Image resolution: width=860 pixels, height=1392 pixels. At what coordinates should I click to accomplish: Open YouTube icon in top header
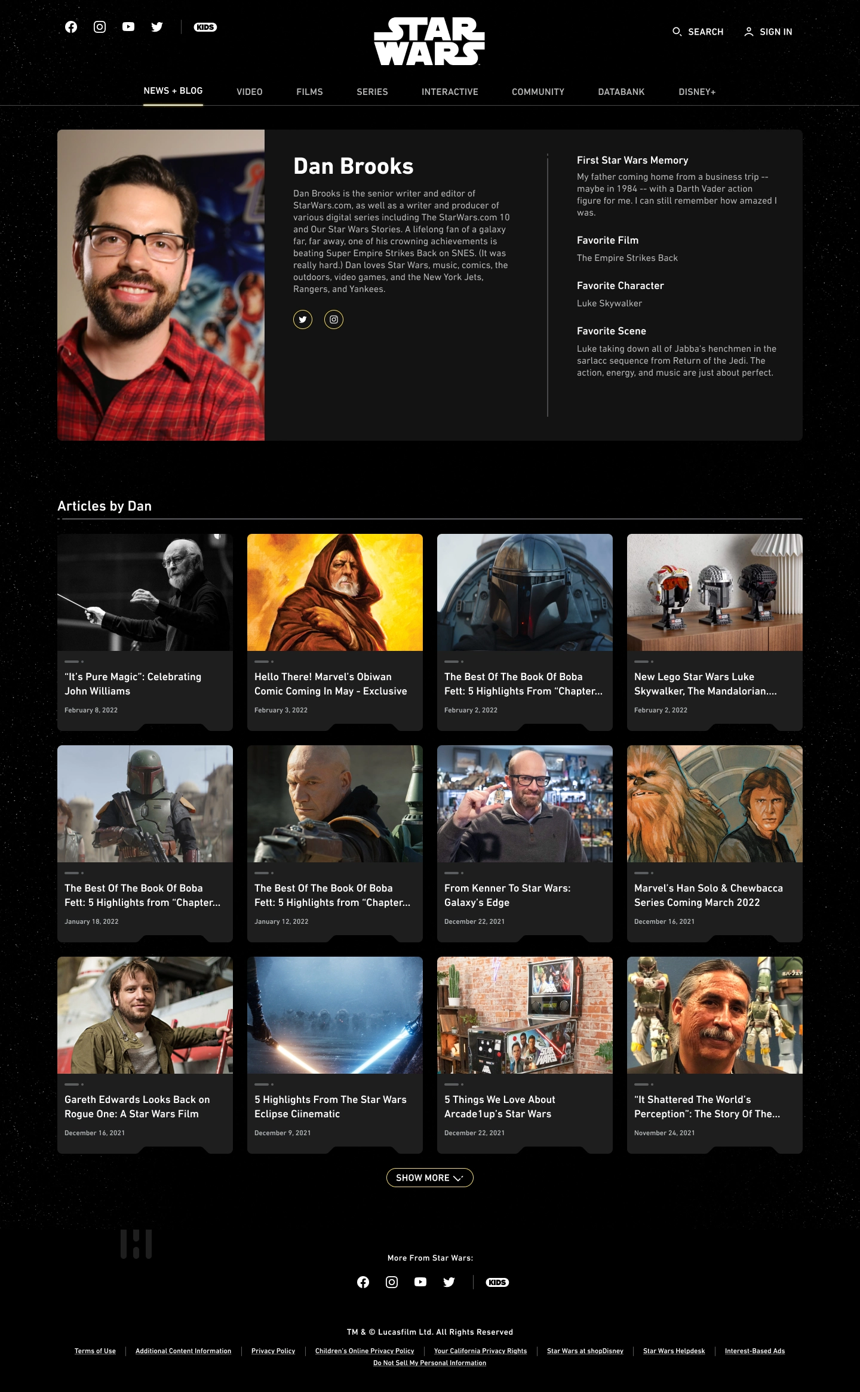pyautogui.click(x=128, y=27)
